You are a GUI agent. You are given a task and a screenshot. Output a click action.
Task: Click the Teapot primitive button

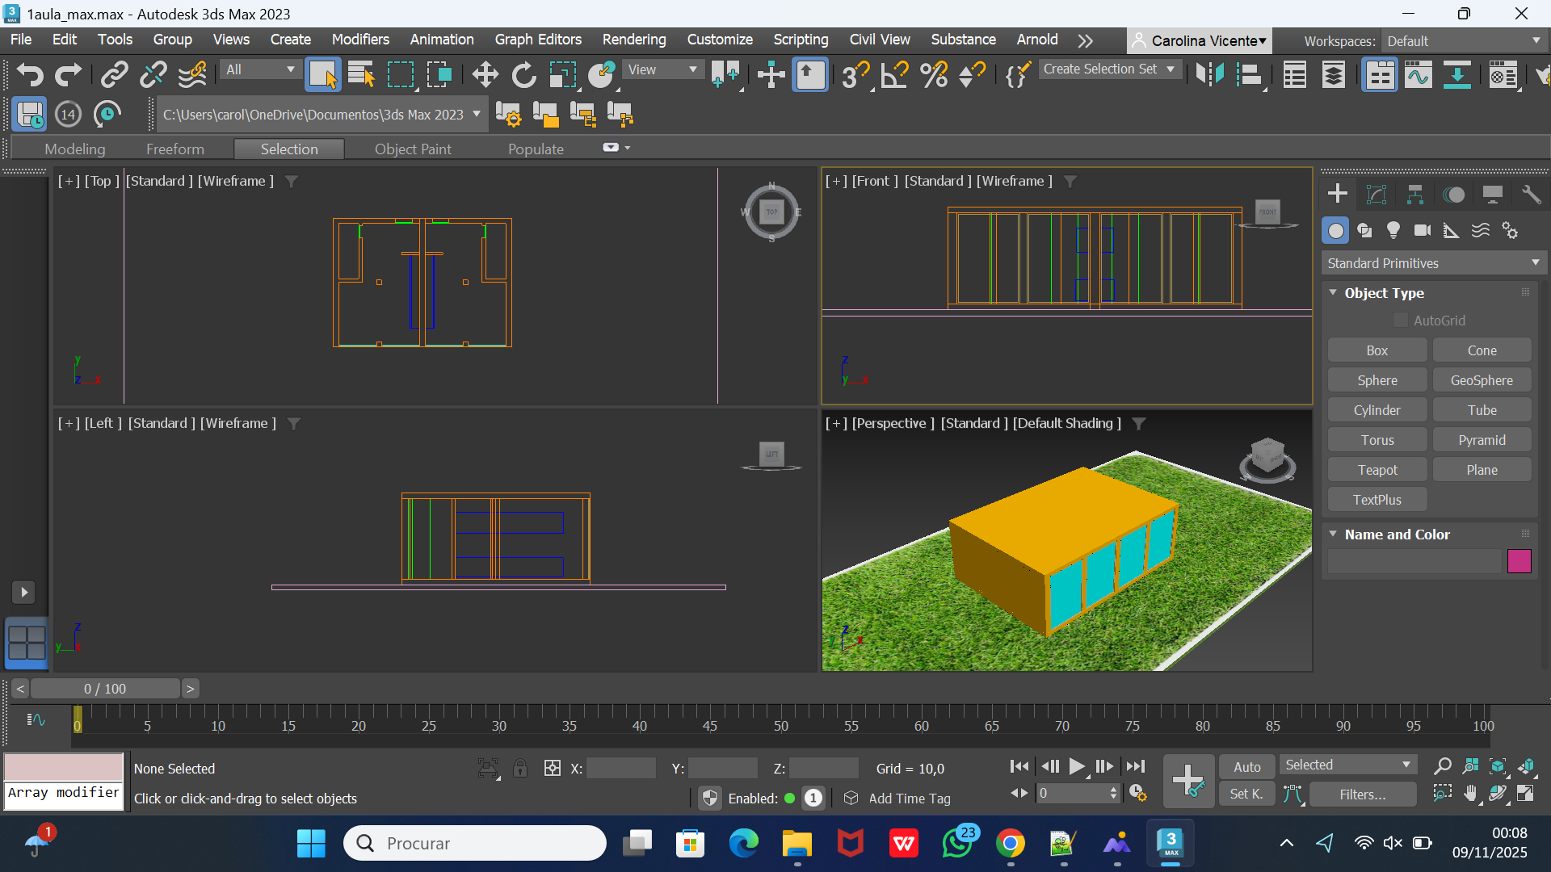[x=1377, y=470]
